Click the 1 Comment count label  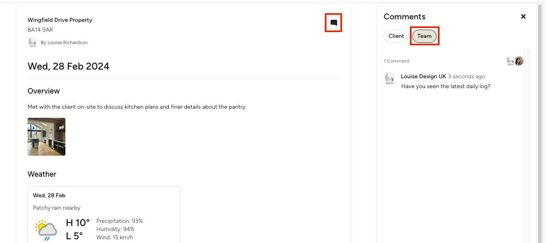pyautogui.click(x=396, y=61)
